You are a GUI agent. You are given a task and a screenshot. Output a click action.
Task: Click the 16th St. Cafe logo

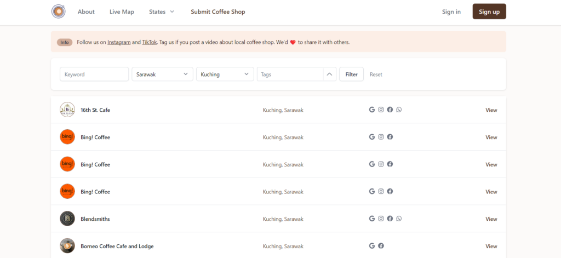67,110
